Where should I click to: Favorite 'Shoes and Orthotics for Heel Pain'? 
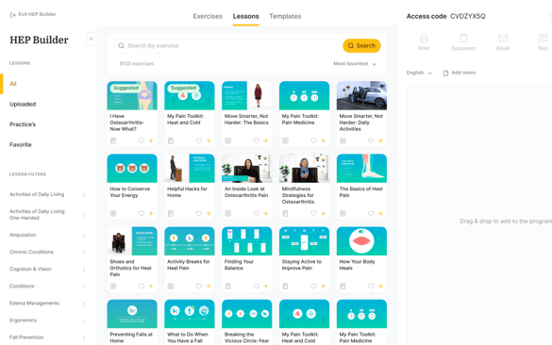(142, 287)
